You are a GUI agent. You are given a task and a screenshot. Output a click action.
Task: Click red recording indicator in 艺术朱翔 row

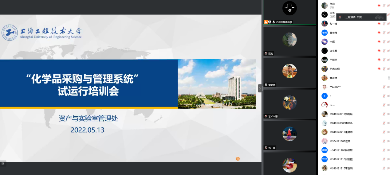tap(379, 69)
